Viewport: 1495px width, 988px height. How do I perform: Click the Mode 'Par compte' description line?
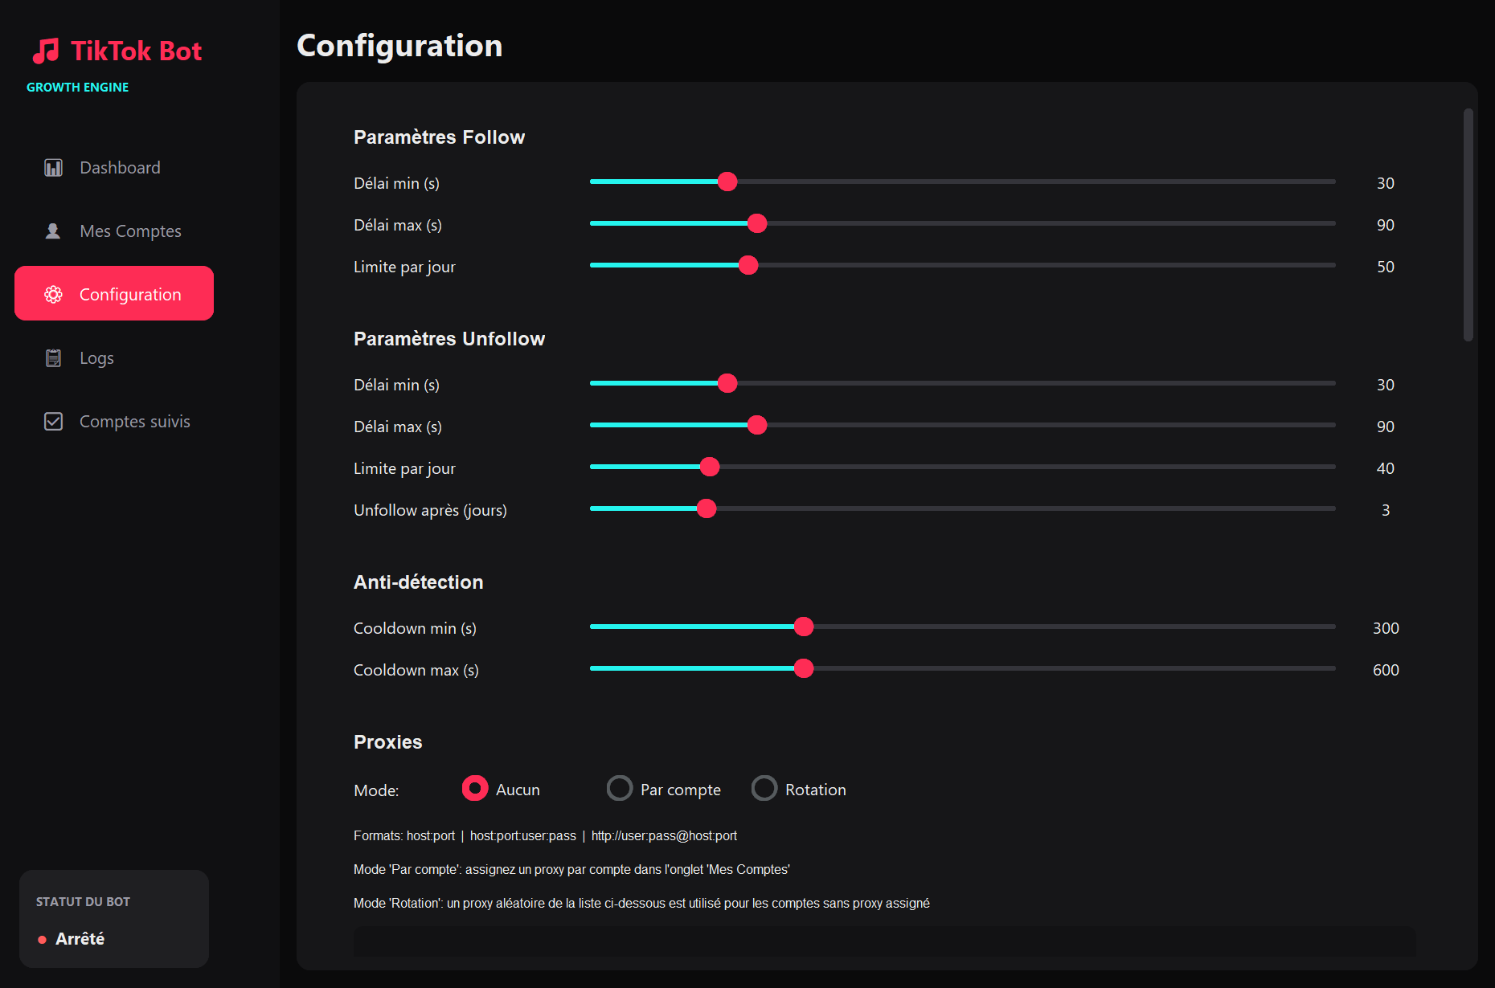[x=571, y=870]
